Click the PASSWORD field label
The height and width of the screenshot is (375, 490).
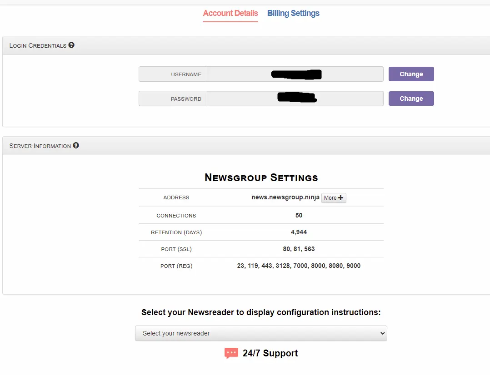(186, 99)
